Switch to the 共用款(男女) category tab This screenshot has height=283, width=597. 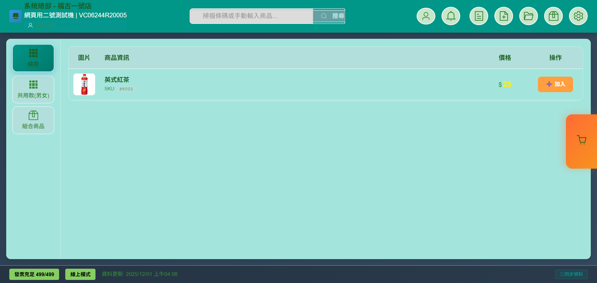click(x=33, y=89)
